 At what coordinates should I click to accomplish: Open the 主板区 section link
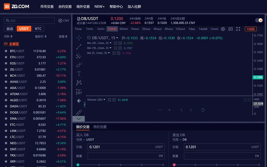(14, 44)
